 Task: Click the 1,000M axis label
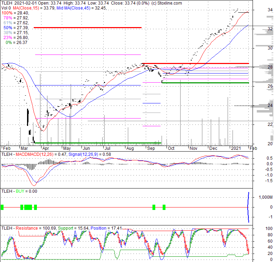click(x=266, y=197)
